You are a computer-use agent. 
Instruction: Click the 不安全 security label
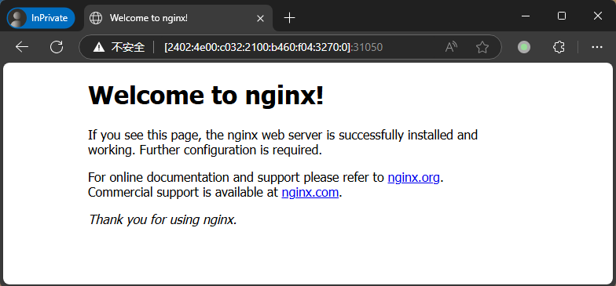(128, 47)
